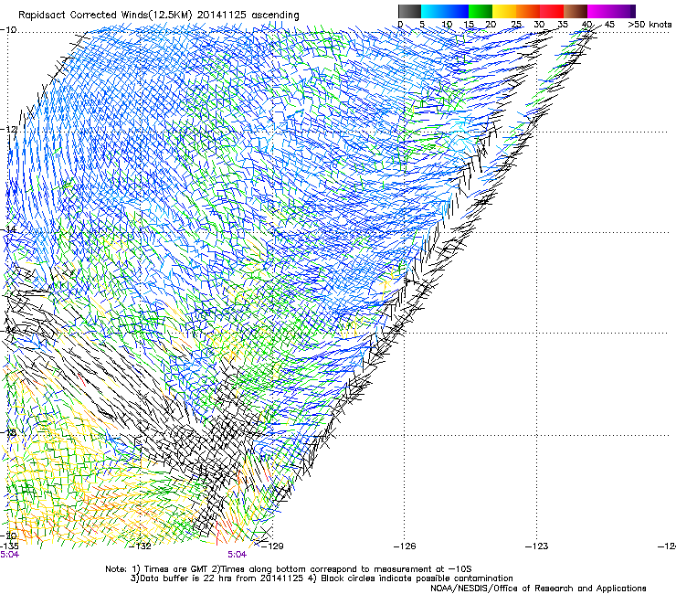Image resolution: width=676 pixels, height=594 pixels.
Task: Click the '-126' longitude axis label
Action: 405,546
